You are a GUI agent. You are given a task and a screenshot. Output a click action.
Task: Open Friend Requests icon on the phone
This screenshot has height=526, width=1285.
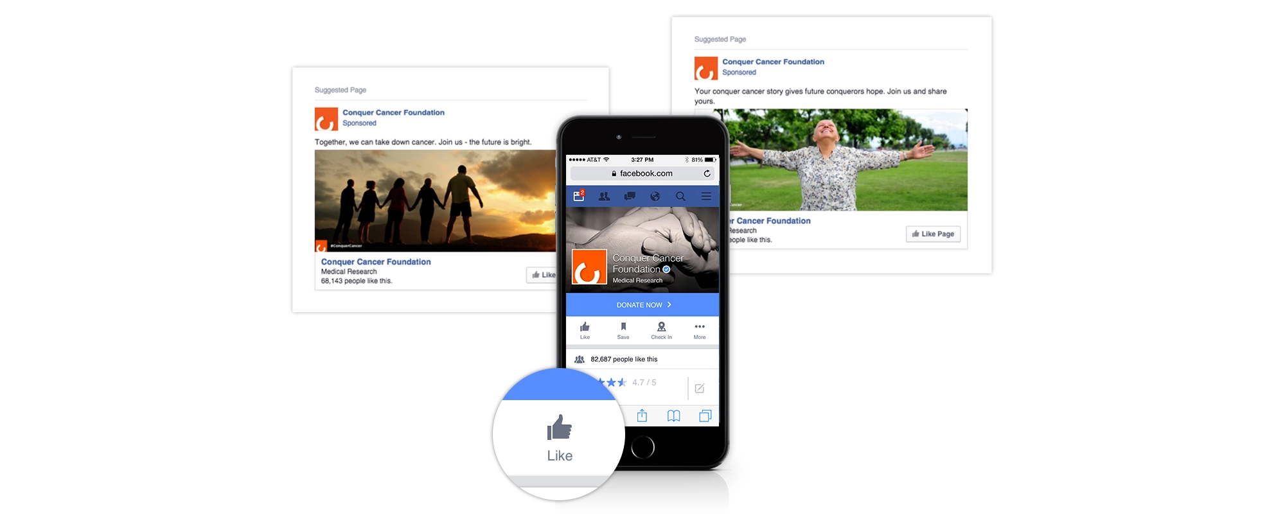pyautogui.click(x=604, y=197)
